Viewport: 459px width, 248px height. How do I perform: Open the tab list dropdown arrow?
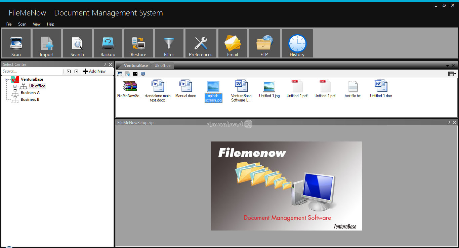tap(448, 66)
